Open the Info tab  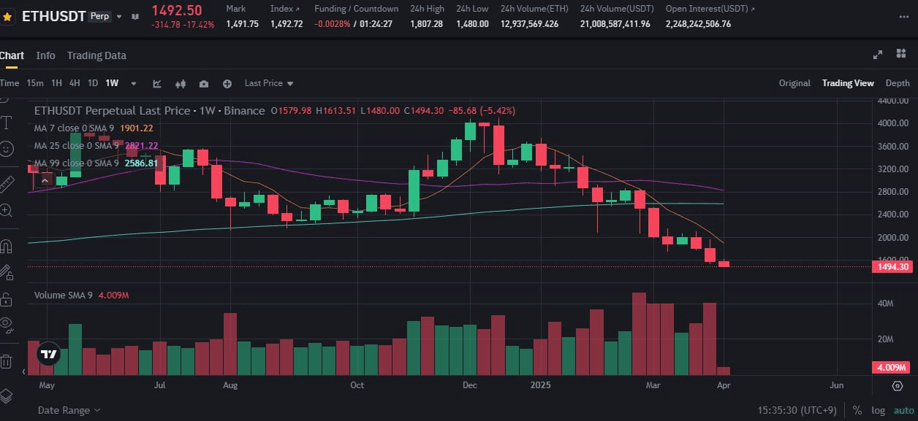click(45, 55)
